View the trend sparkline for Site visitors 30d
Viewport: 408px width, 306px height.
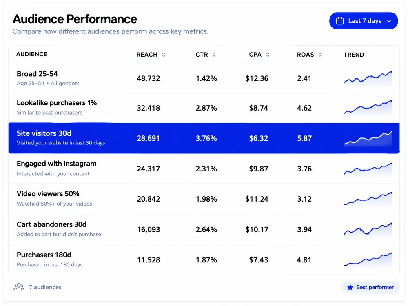click(368, 138)
